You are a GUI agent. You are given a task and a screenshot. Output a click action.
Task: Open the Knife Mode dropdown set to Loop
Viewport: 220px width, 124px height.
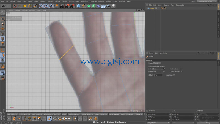tap(157, 63)
